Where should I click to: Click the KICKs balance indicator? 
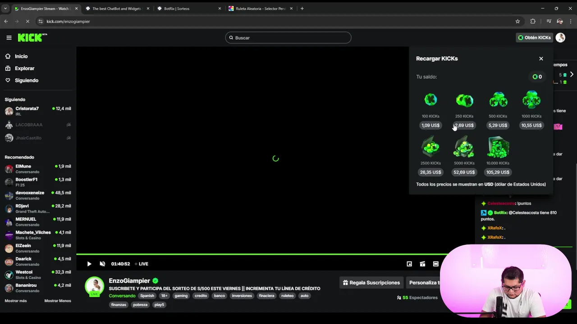pos(537,77)
